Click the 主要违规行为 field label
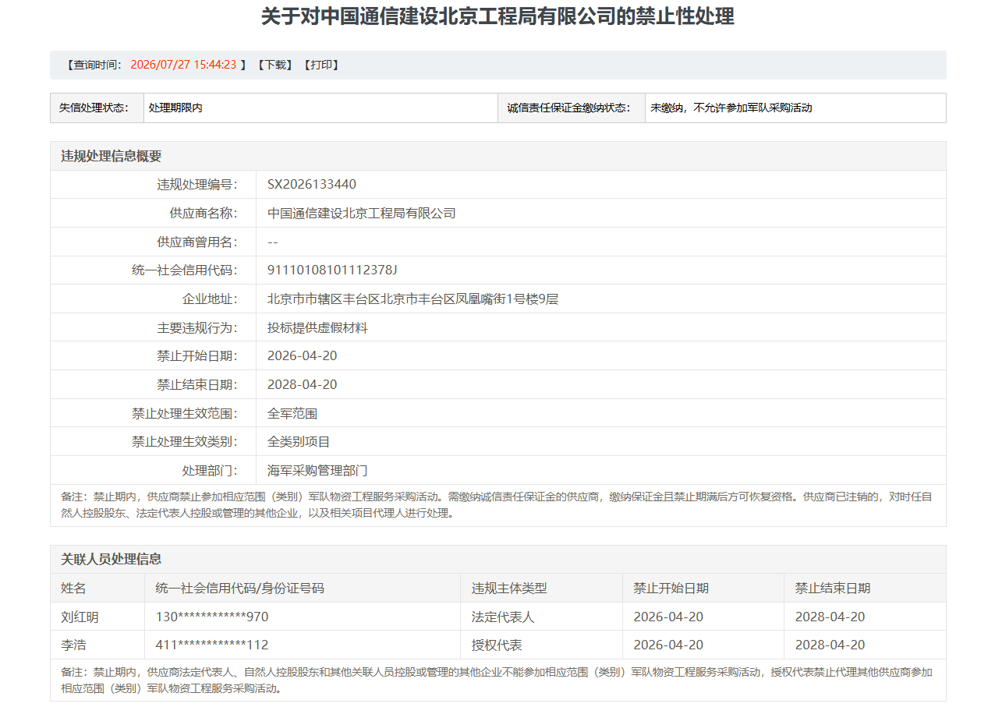 197,327
